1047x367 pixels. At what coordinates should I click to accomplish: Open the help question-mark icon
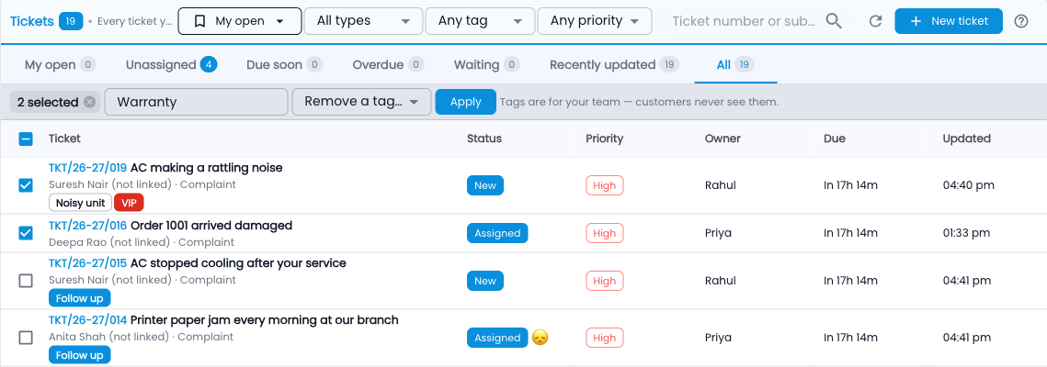click(1021, 21)
